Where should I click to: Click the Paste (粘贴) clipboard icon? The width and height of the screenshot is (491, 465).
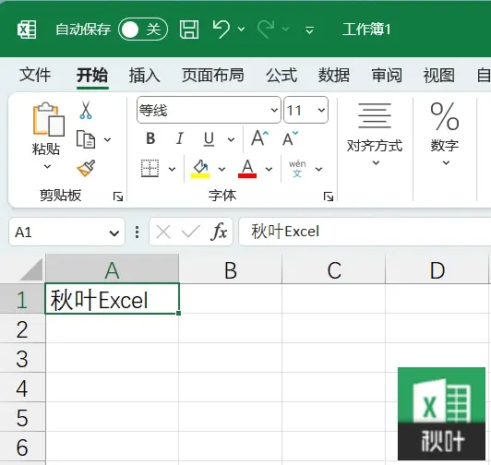(x=48, y=119)
